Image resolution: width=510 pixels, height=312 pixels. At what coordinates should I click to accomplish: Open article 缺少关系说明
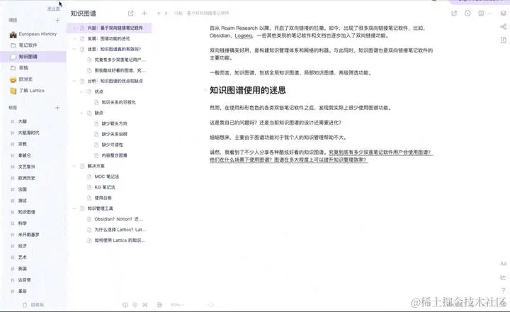point(115,134)
